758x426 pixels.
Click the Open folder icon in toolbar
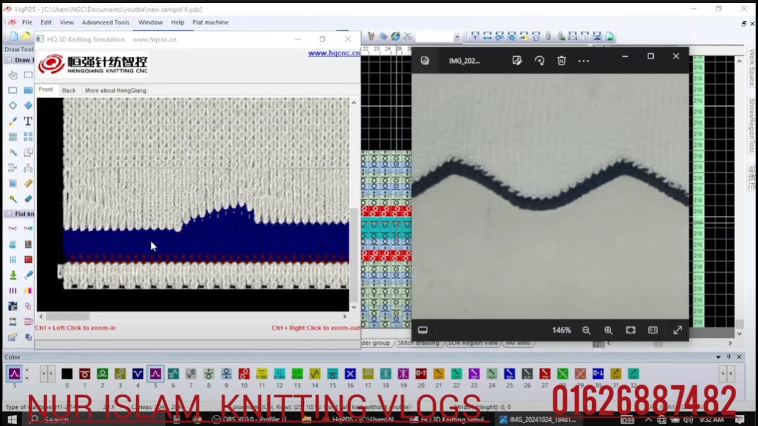pos(26,37)
